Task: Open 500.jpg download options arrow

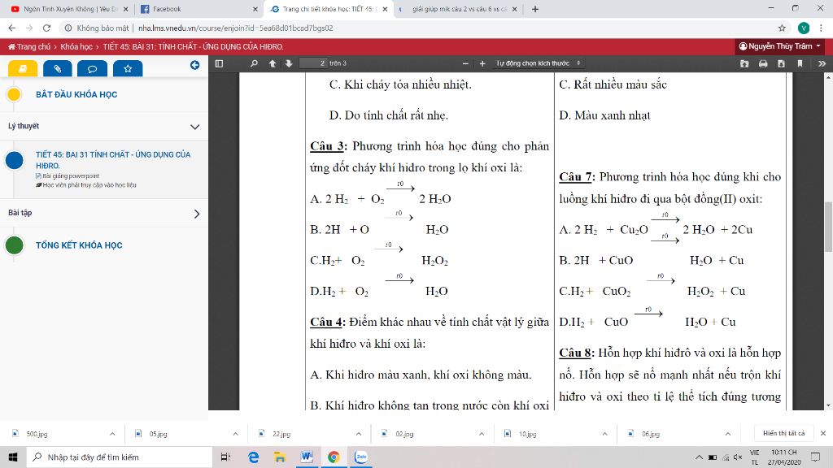Action: click(112, 434)
